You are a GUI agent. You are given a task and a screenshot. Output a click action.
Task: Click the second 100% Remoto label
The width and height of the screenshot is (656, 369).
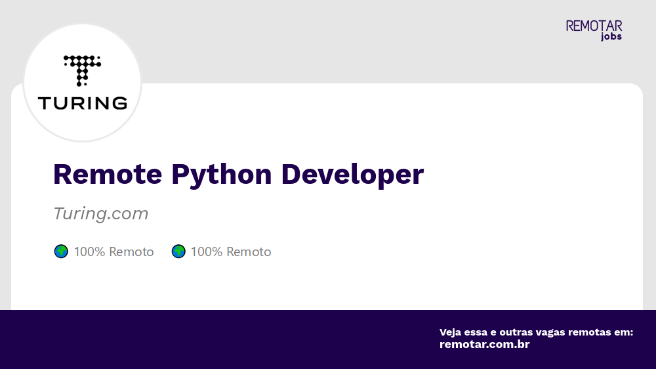(231, 251)
